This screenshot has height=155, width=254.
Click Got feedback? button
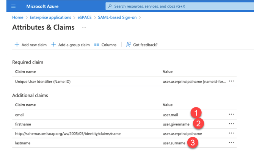(x=142, y=45)
